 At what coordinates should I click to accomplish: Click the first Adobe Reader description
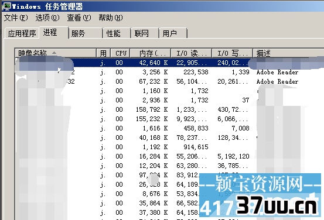[277, 72]
